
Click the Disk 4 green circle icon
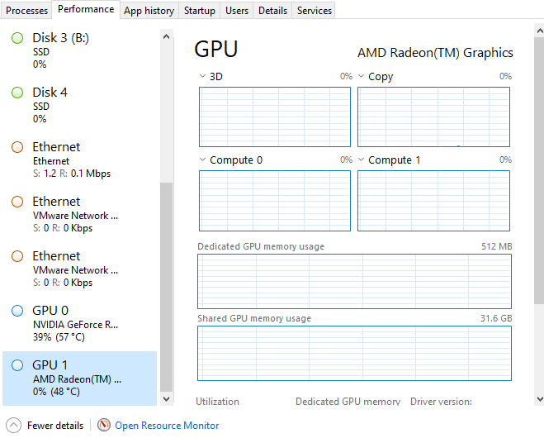[17, 93]
